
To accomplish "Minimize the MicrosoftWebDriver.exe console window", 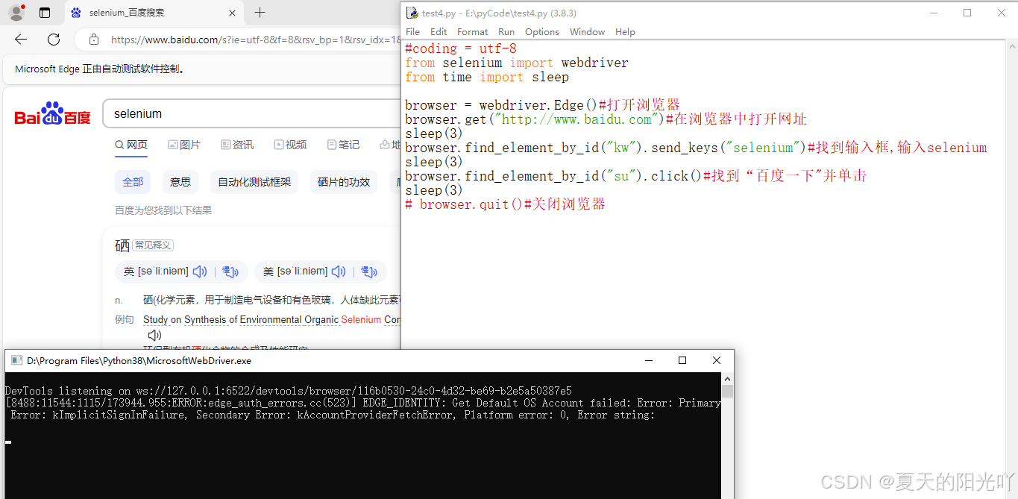I will click(647, 360).
